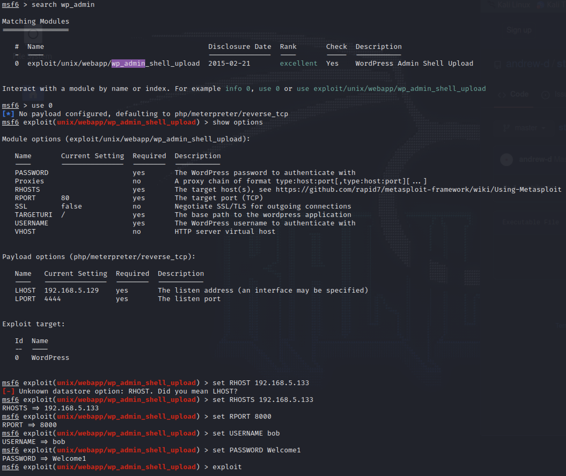This screenshot has width=566, height=476.
Task: Click the 'USERNAME => bob' output line
Action: (33, 442)
